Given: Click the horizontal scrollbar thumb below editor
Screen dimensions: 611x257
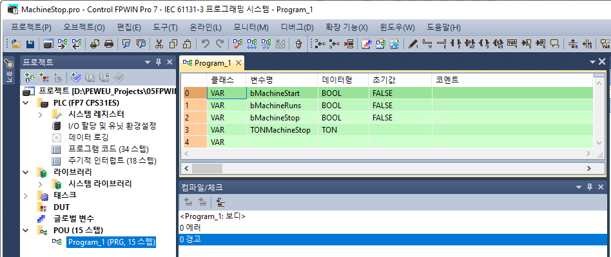Looking at the screenshot, I should (207, 168).
